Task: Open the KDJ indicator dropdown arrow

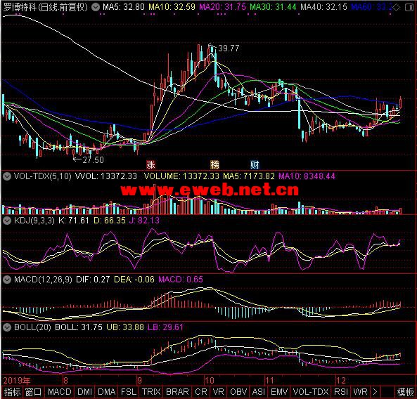Action: point(6,221)
